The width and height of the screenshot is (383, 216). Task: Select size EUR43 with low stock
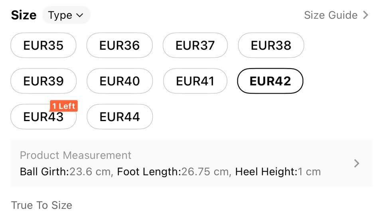pos(43,117)
